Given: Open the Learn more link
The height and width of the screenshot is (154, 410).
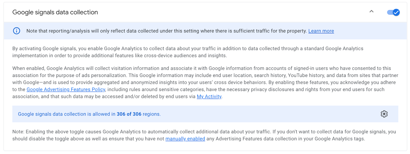Looking at the screenshot, I should (321, 31).
